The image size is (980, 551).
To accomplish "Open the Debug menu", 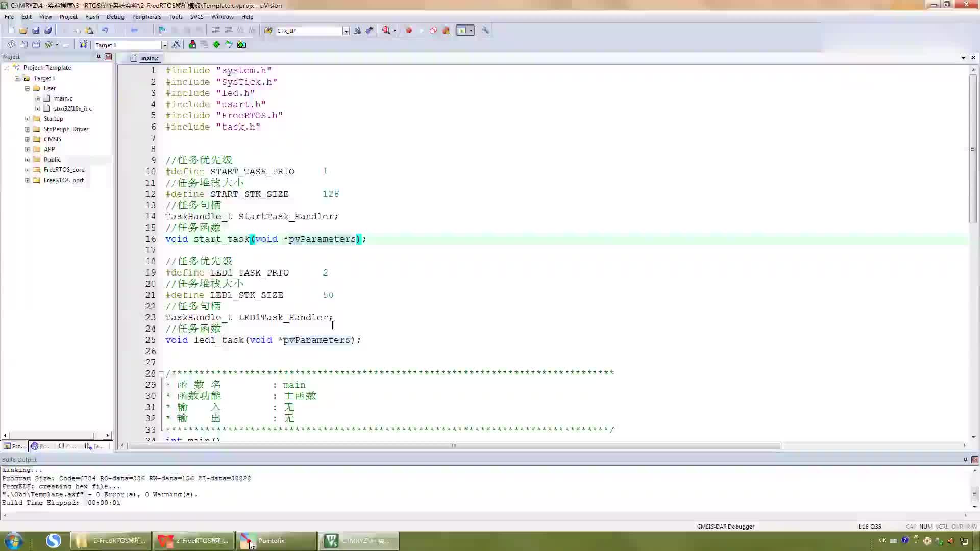I will point(115,17).
